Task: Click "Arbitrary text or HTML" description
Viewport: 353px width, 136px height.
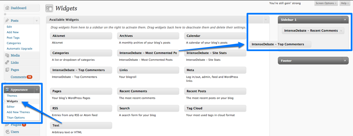Action: [x=67, y=132]
